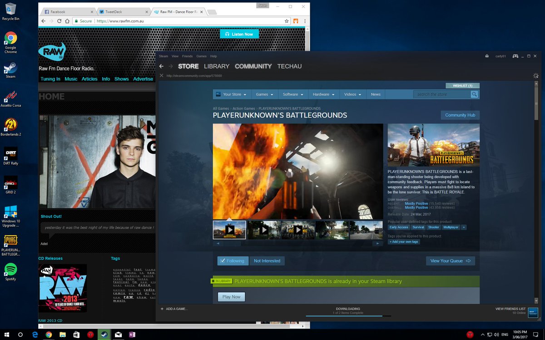Click Add your own tags button
Viewport: 545px width, 340px height.
point(403,241)
